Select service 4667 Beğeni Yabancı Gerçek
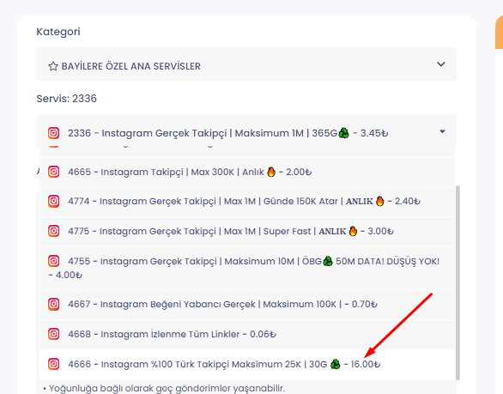The height and width of the screenshot is (394, 503). 247,305
